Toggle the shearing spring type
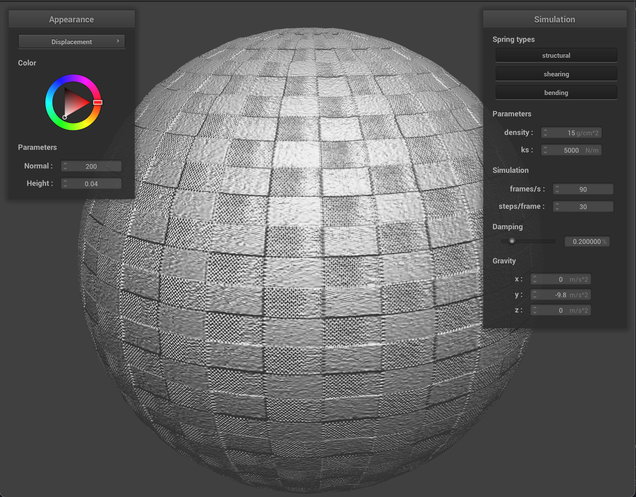636x497 pixels. pyautogui.click(x=556, y=74)
